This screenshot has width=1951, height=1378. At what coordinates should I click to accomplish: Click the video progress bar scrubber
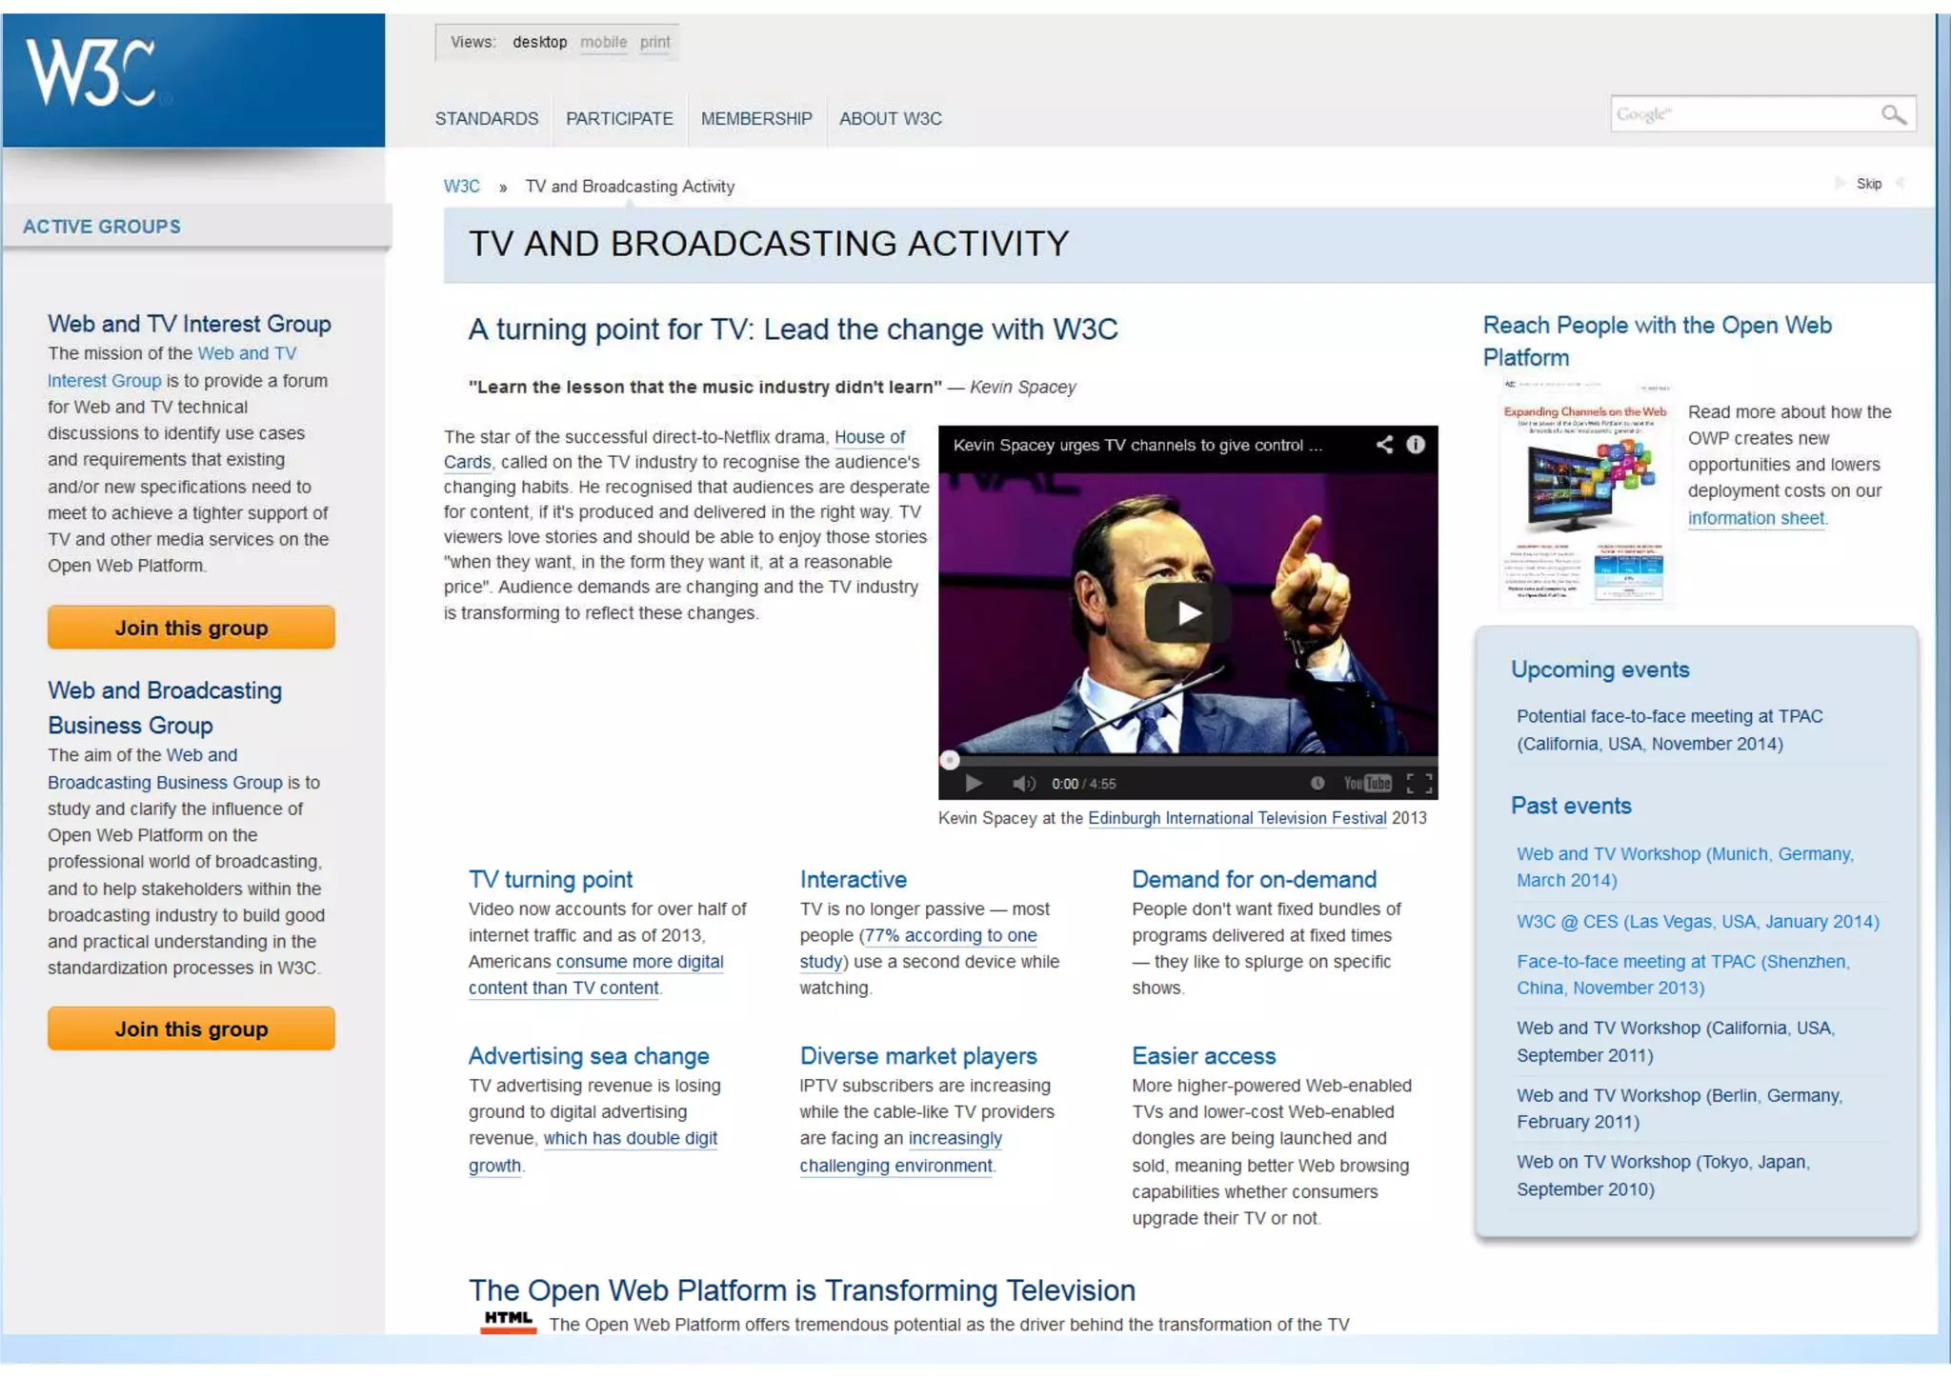coord(949,760)
